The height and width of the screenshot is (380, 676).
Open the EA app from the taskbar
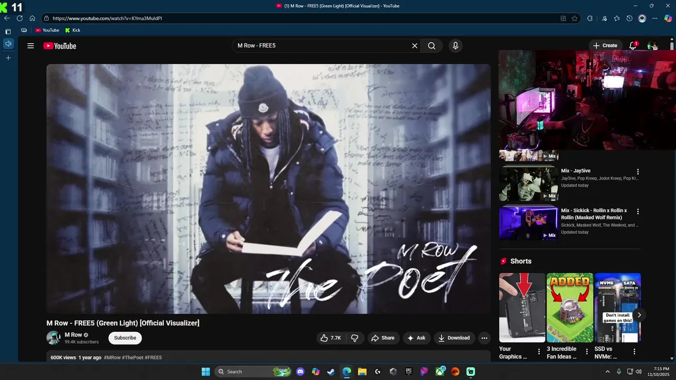455,372
